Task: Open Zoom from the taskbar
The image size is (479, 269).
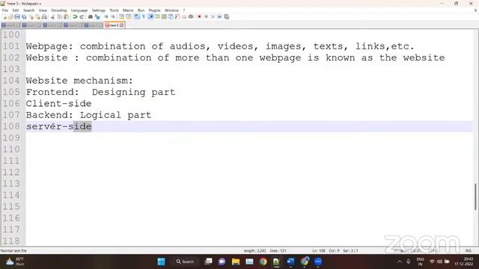Action: pos(318,262)
